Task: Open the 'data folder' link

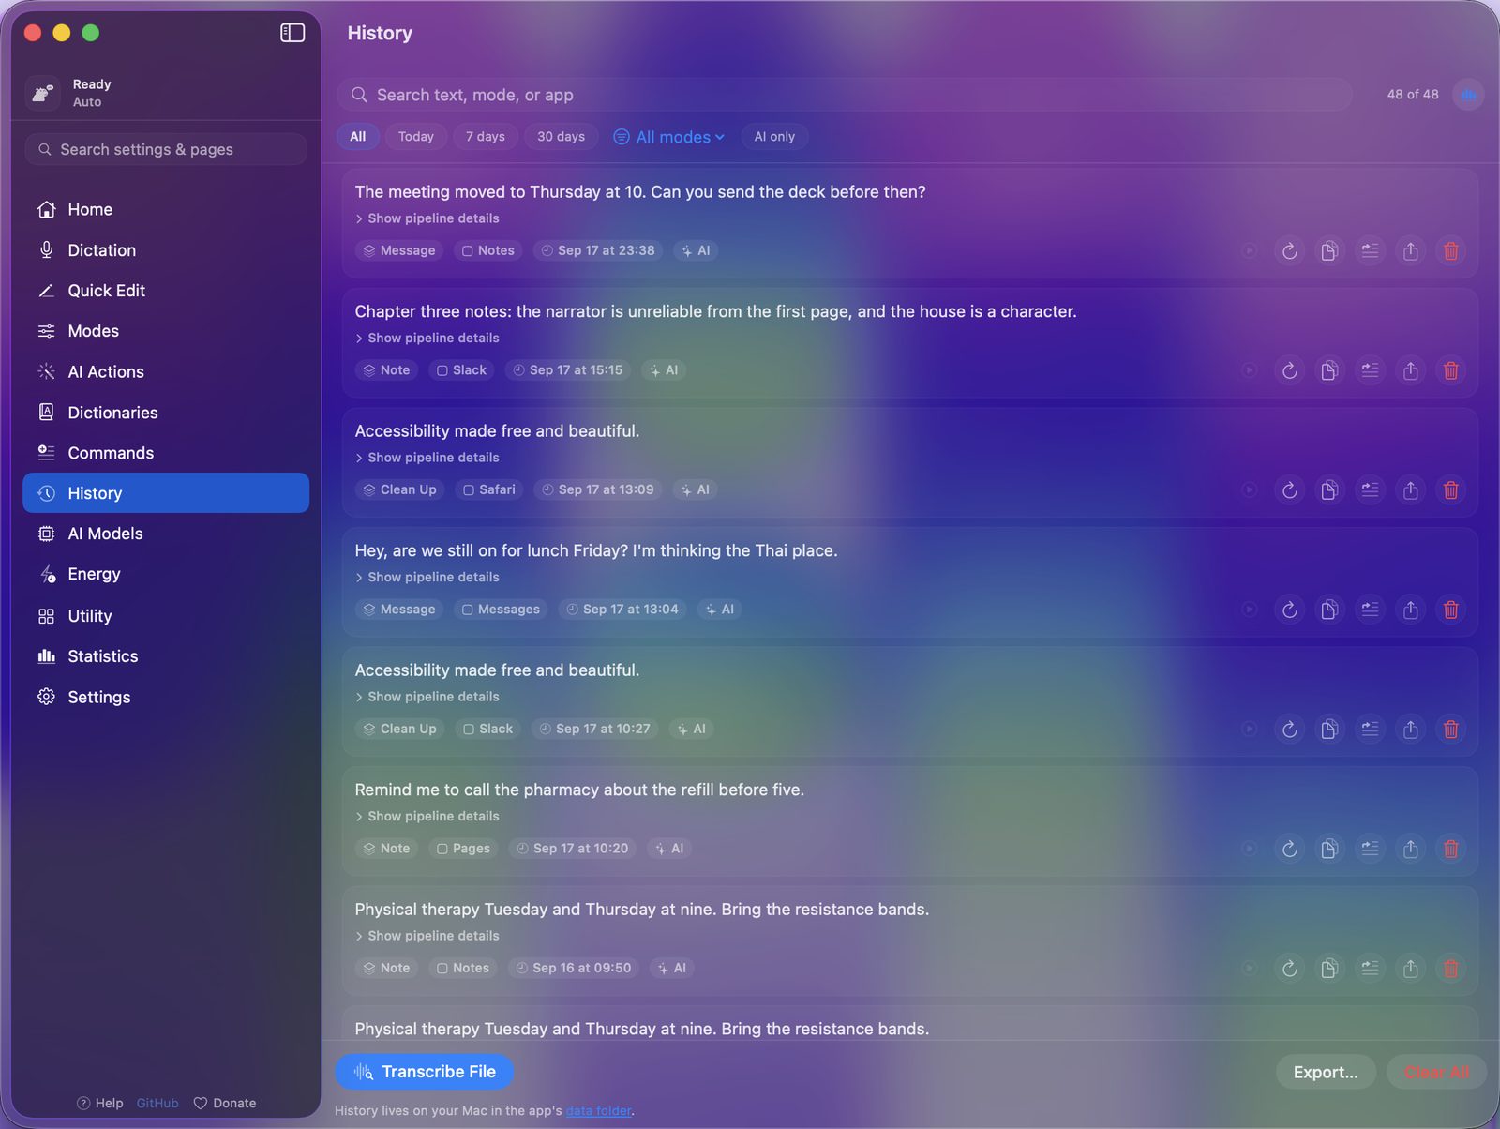Action: [599, 1111]
